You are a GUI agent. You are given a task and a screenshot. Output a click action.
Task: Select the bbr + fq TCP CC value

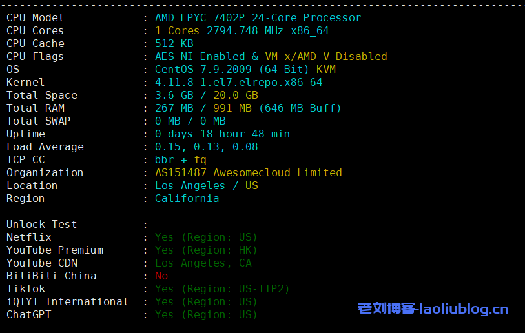[x=180, y=160]
